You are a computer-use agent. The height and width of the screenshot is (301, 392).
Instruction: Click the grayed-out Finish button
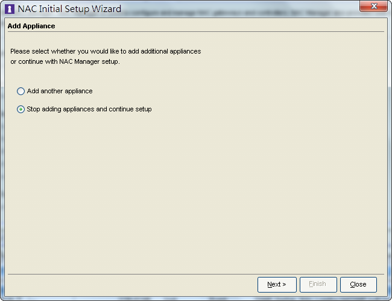[x=318, y=285]
